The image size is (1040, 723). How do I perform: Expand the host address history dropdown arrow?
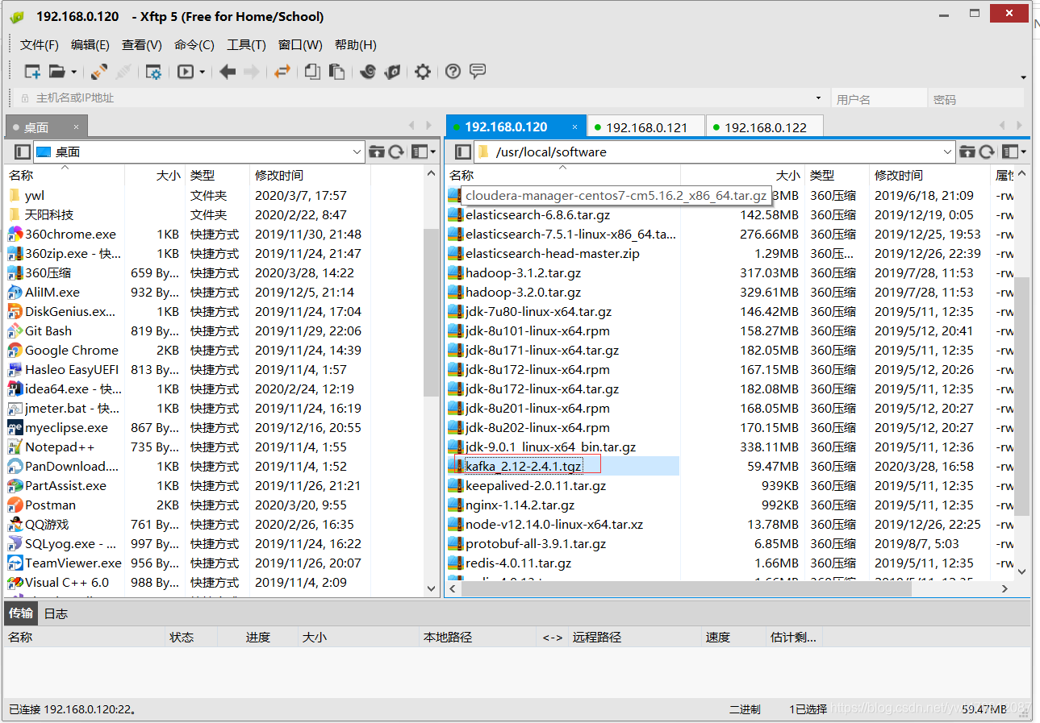820,98
